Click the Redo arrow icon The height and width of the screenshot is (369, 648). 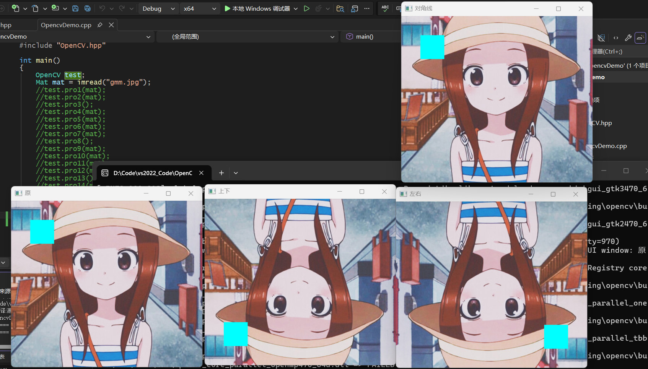[122, 8]
